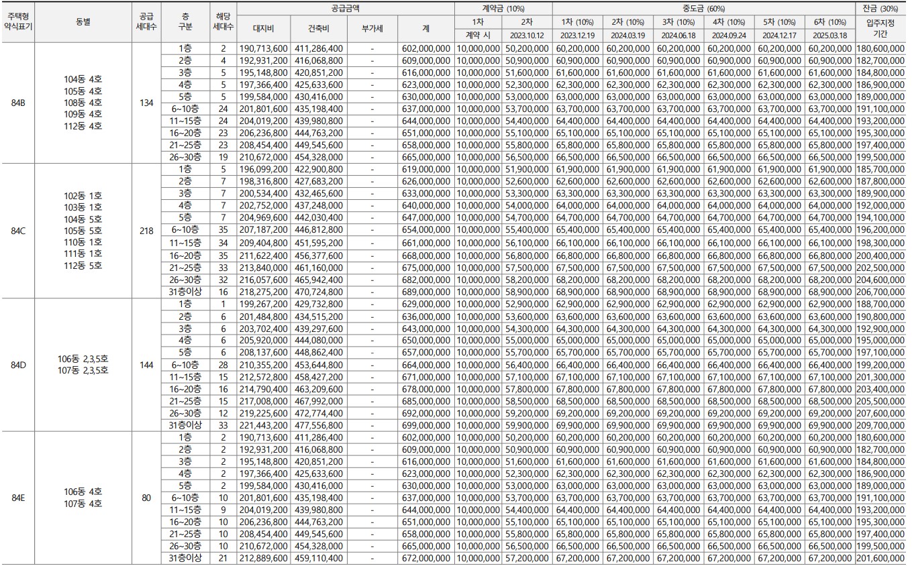
Task: Click construction cost 459,110,400
Action: (319, 558)
